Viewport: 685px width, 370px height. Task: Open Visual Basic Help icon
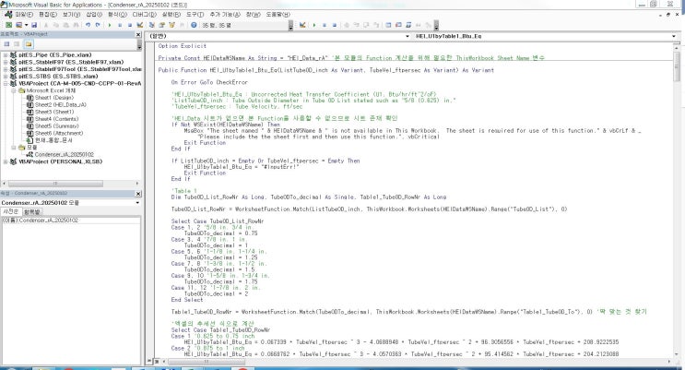click(x=194, y=25)
